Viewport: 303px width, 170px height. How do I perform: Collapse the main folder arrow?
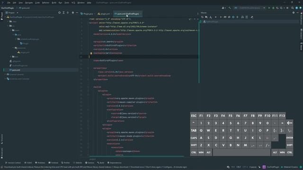pyautogui.click(x=10, y=30)
